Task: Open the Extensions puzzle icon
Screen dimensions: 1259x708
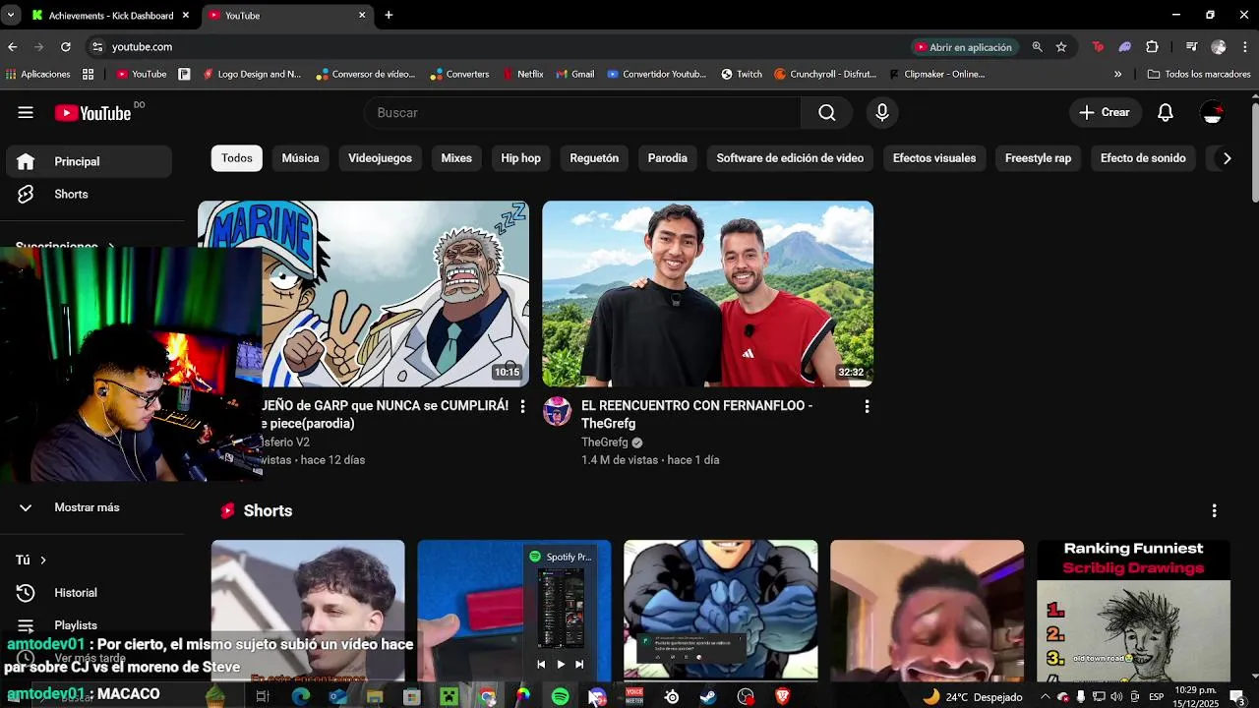Action: coord(1152,46)
